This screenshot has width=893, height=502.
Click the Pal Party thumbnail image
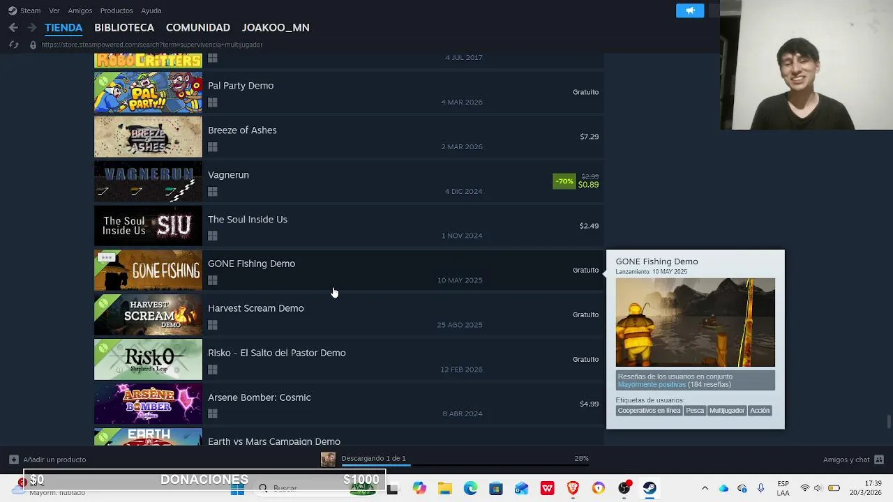tap(148, 92)
